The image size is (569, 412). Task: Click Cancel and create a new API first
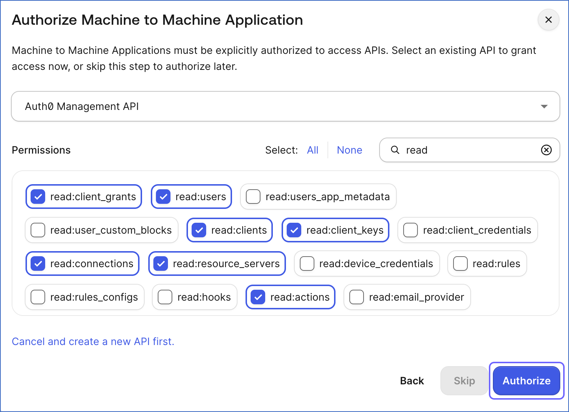[93, 341]
